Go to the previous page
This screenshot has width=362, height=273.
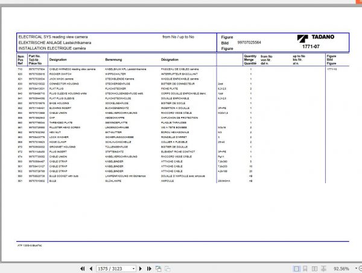[91, 269]
